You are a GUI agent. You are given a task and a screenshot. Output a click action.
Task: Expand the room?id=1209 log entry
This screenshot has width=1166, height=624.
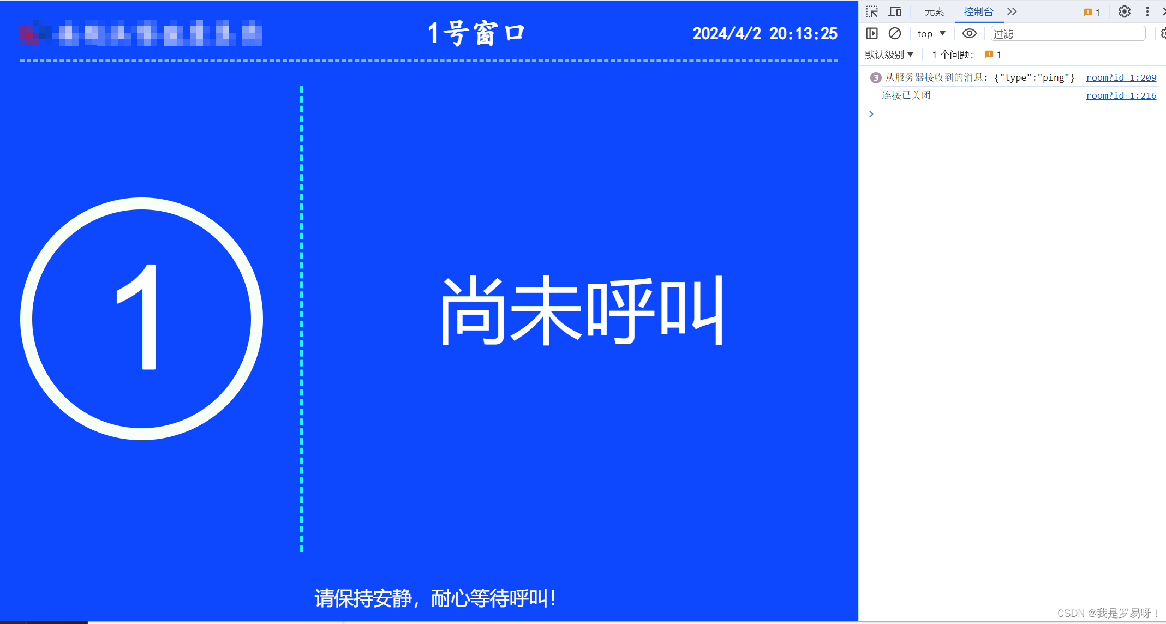click(874, 78)
